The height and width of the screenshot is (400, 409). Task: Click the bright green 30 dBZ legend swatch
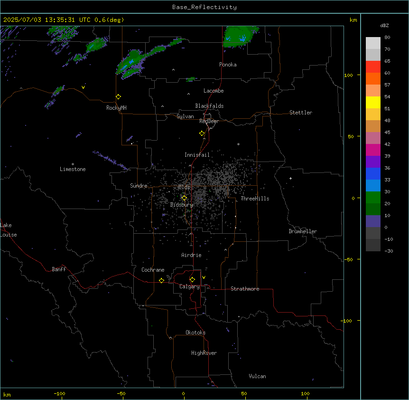pos(373,198)
